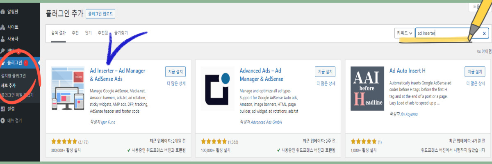Install Advanced Ads with 지금 설치
This screenshot has height=164, width=492.
pyautogui.click(x=325, y=72)
